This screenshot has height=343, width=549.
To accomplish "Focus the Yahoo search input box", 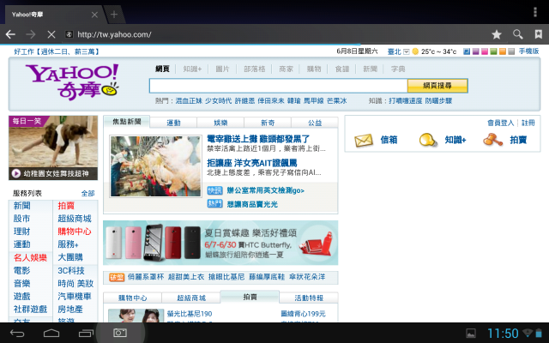I will click(278, 86).
